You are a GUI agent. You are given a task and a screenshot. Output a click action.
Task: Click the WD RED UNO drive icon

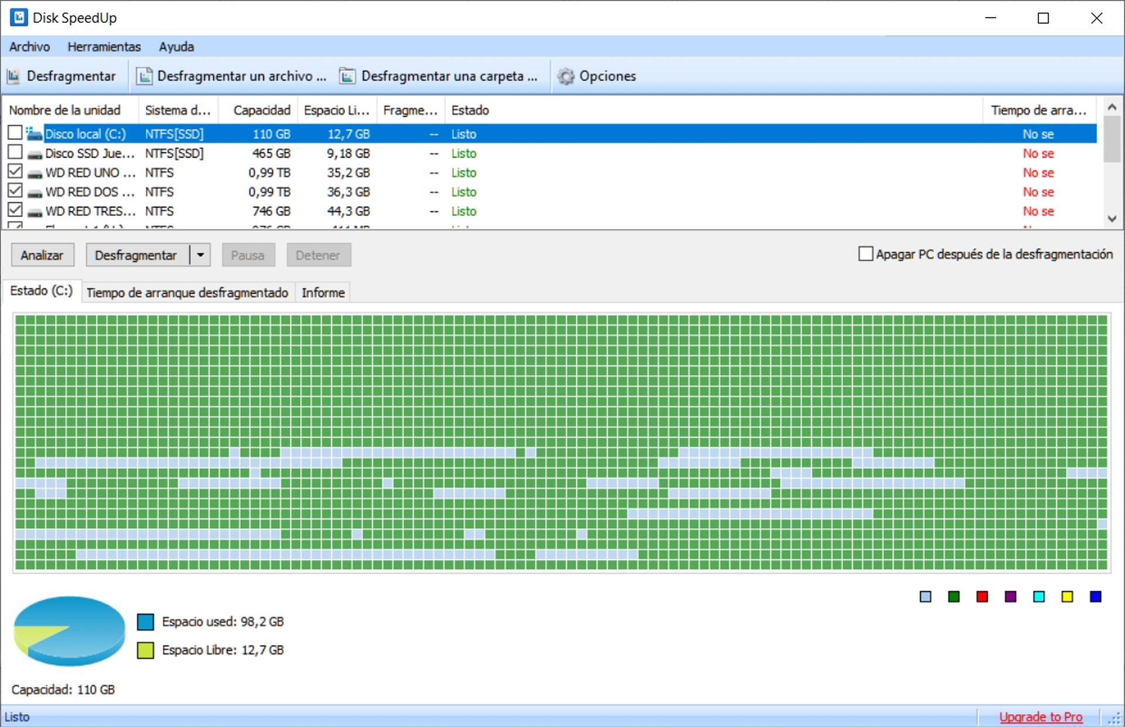pos(35,173)
